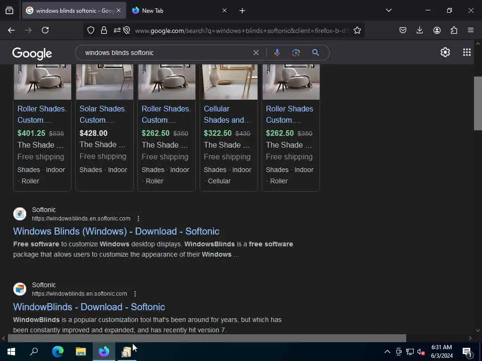Open Extensions puzzle icon
Viewport: 482px width, 361px height.
point(454,30)
